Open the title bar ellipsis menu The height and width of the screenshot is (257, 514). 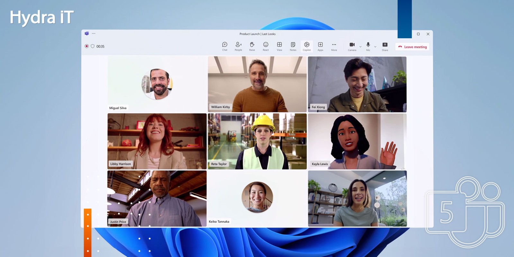[94, 33]
